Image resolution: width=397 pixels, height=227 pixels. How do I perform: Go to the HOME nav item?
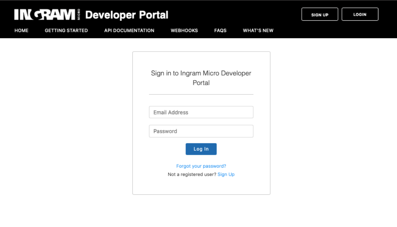coord(21,31)
